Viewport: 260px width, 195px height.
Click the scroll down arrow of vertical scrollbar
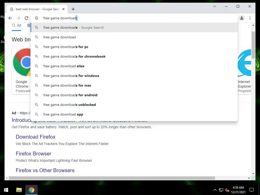pyautogui.click(x=253, y=174)
